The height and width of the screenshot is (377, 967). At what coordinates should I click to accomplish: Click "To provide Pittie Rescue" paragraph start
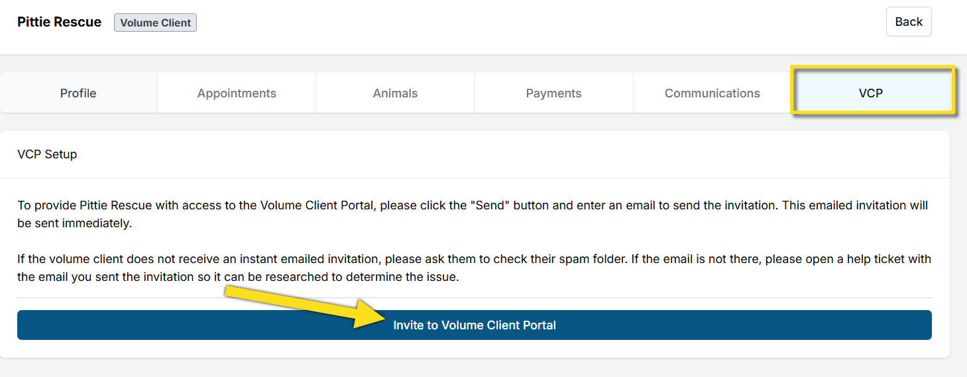84,205
